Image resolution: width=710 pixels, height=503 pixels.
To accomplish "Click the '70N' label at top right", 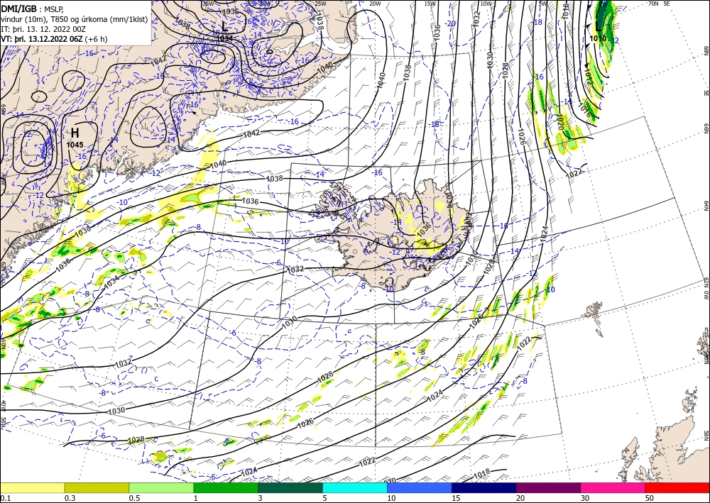I will [653, 4].
